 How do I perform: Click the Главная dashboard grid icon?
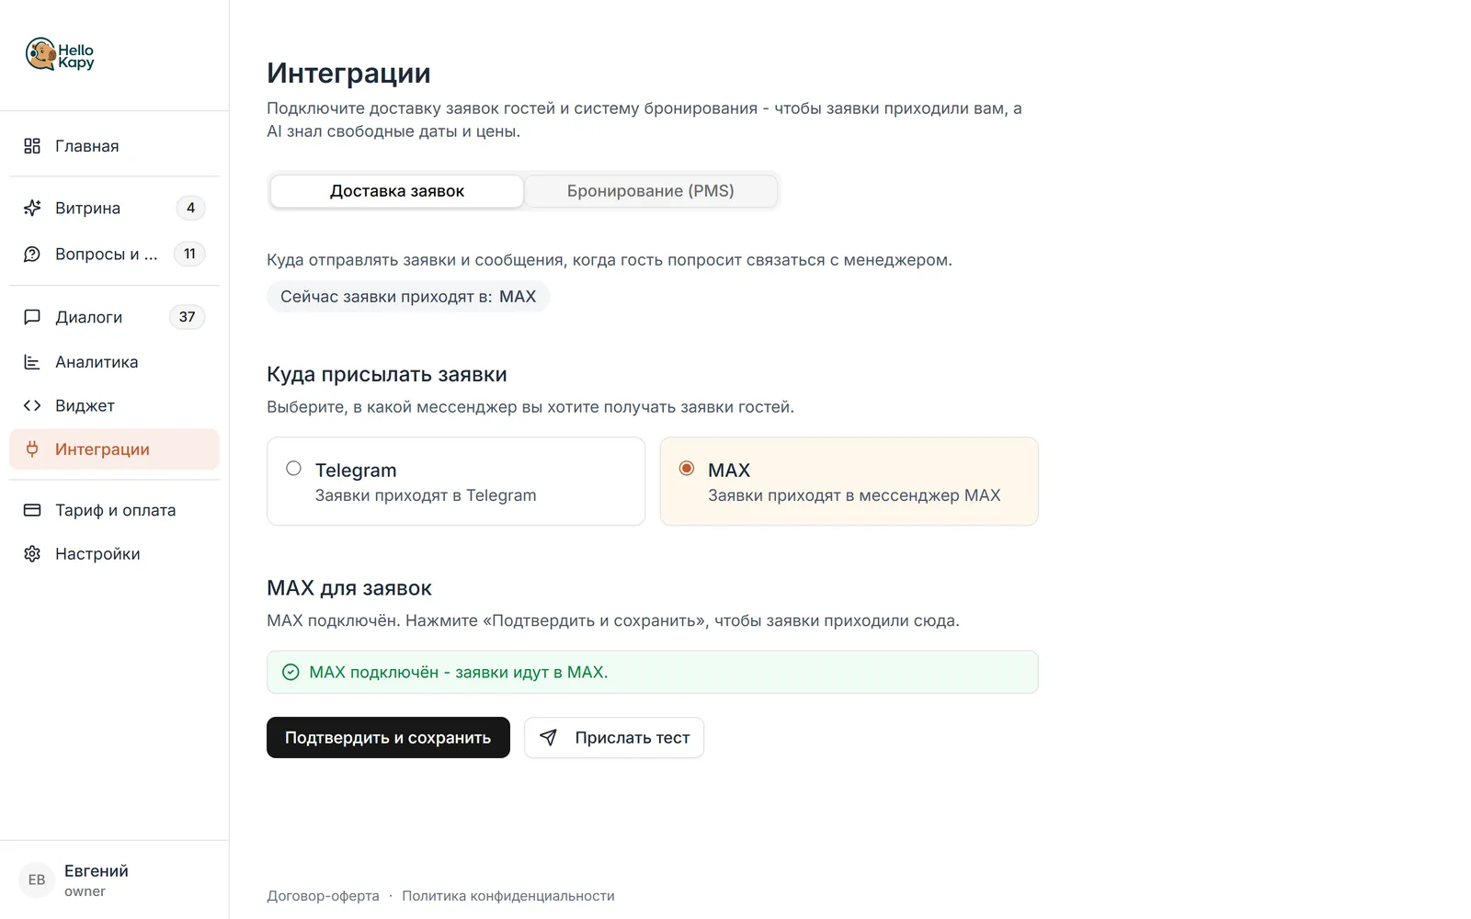[x=32, y=146]
